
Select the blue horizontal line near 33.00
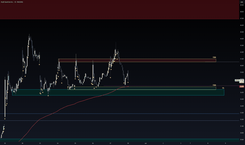tap(120, 113)
